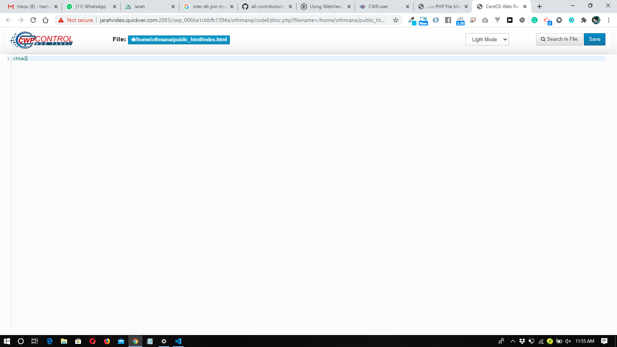Click the index.html file path badge
The height and width of the screenshot is (347, 617).
pos(179,40)
